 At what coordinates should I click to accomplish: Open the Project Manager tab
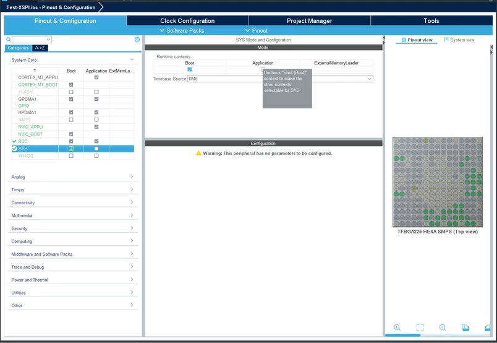pyautogui.click(x=309, y=20)
